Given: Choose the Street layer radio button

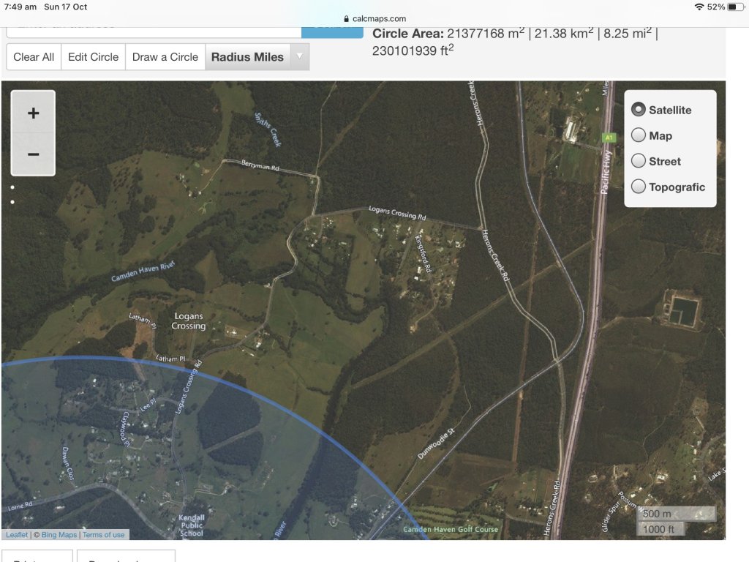Looking at the screenshot, I should click(639, 161).
